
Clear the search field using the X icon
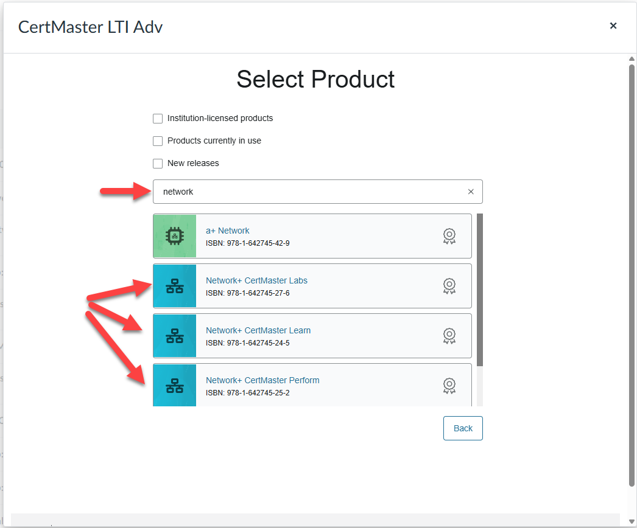pyautogui.click(x=471, y=192)
